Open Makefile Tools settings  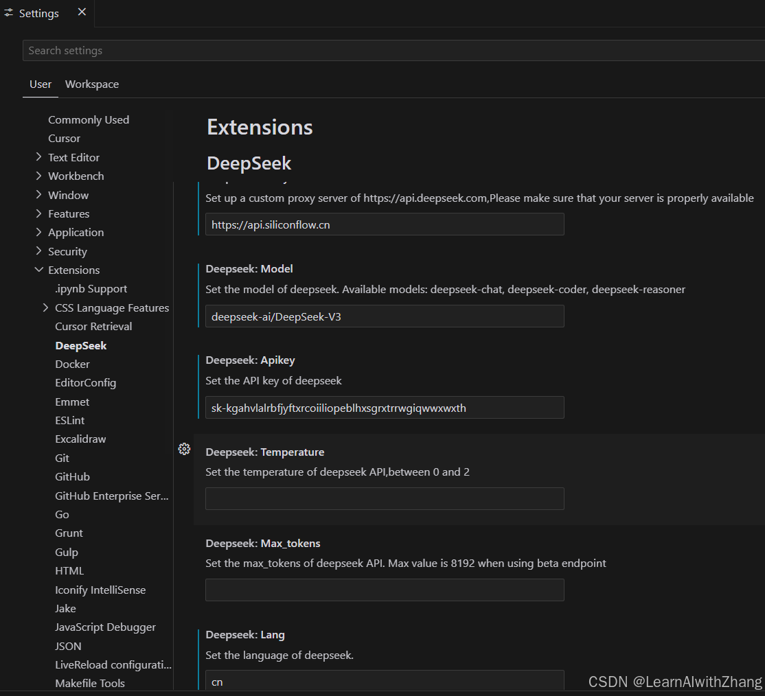[x=90, y=684]
